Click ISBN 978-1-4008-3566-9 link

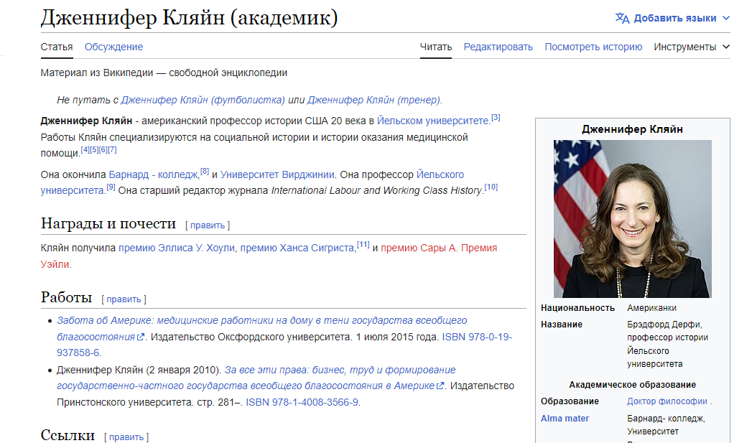click(x=302, y=402)
